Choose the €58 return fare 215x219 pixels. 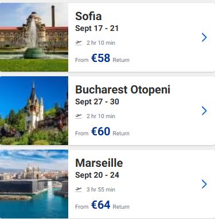101,58
